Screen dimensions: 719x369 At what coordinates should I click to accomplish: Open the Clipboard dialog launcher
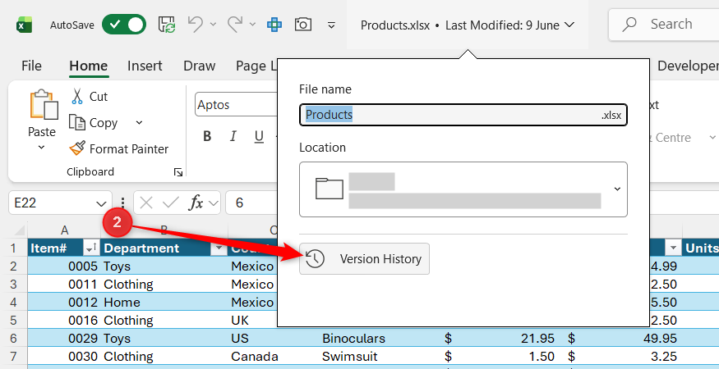pos(178,172)
